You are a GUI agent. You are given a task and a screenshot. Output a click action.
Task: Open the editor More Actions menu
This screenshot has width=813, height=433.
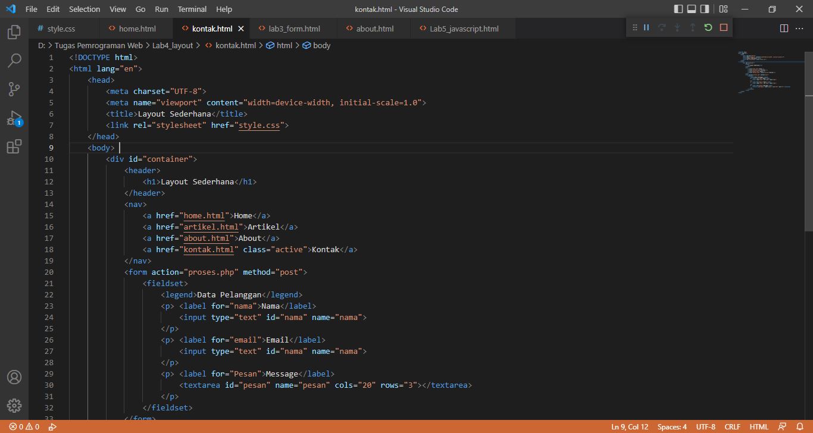(x=800, y=28)
